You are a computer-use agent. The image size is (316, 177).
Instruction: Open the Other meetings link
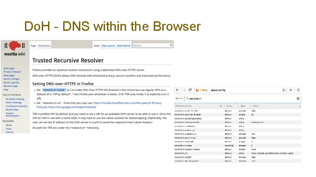[x=14, y=103]
